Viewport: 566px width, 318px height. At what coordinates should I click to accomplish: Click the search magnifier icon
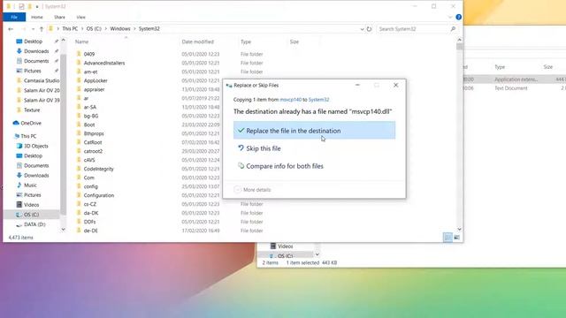[x=453, y=29]
